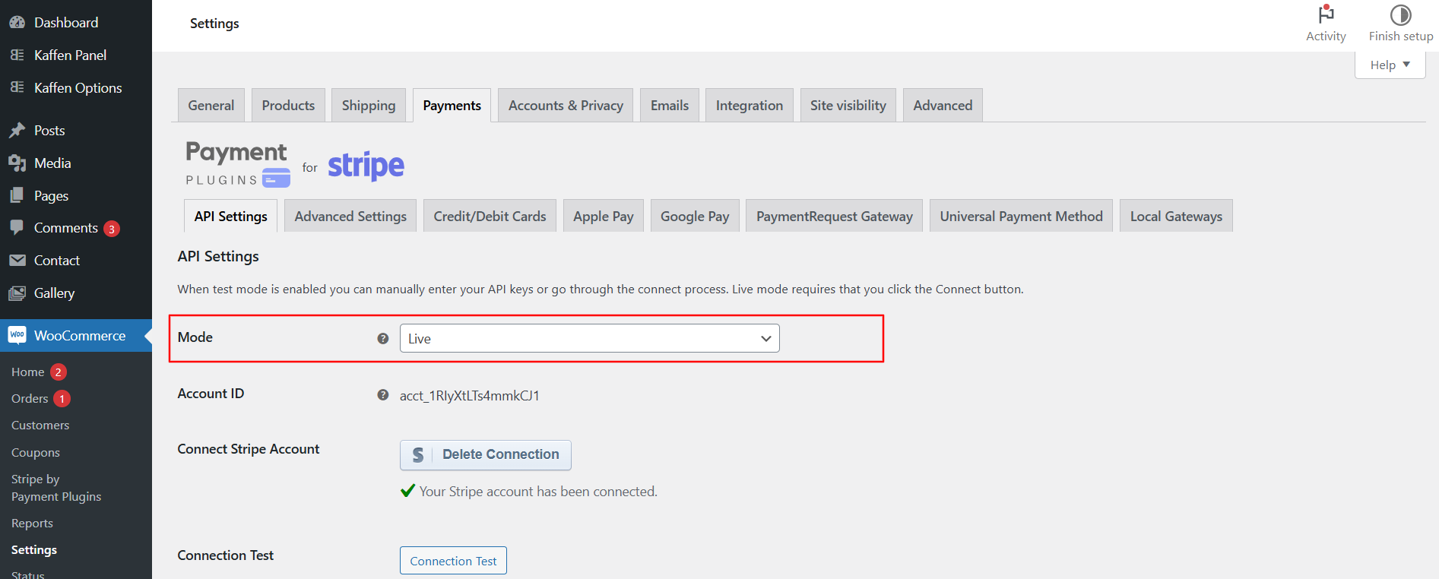Open the Activity flag icon
This screenshot has height=579, width=1439.
(1326, 14)
